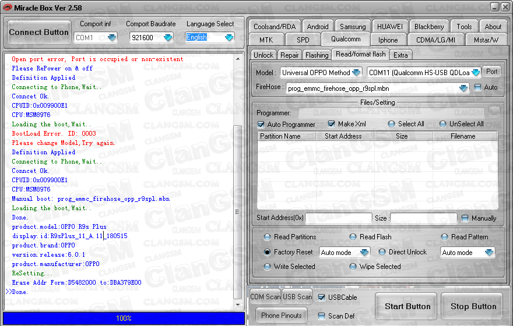Open Direct Unlock Auto mode dropdown

tap(489, 253)
